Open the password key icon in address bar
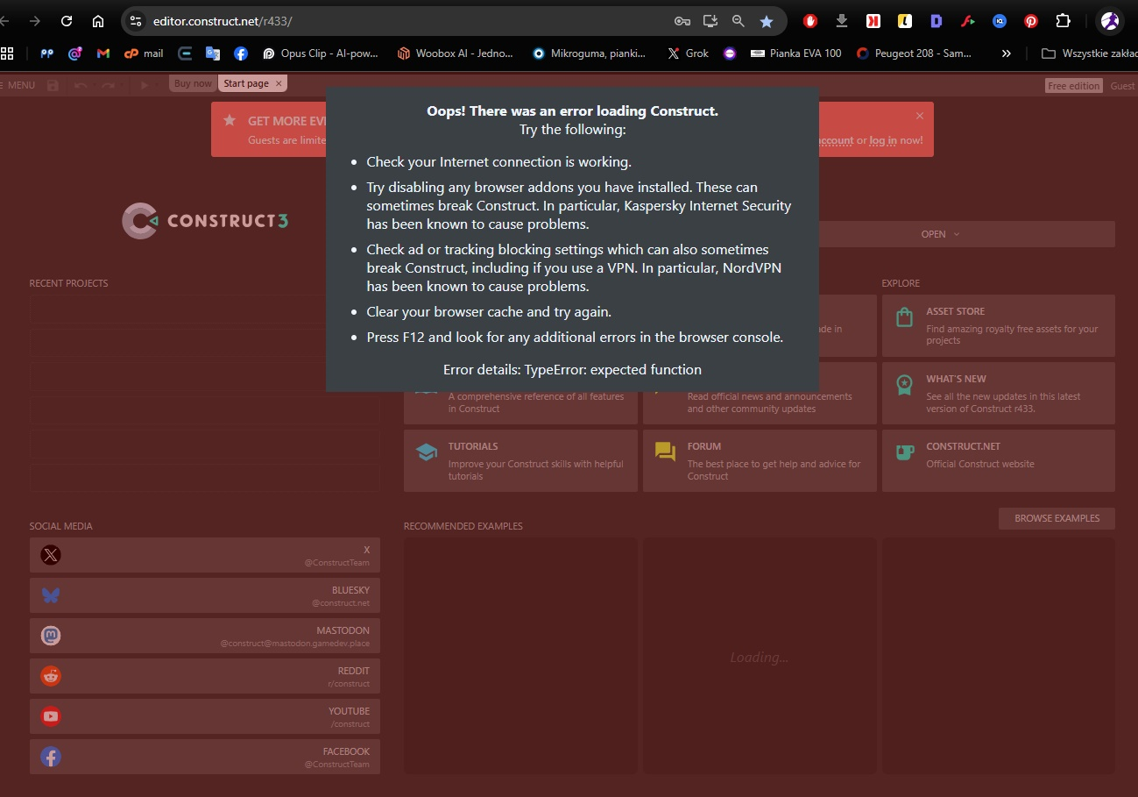Screen dimensions: 1138x797 pos(682,21)
